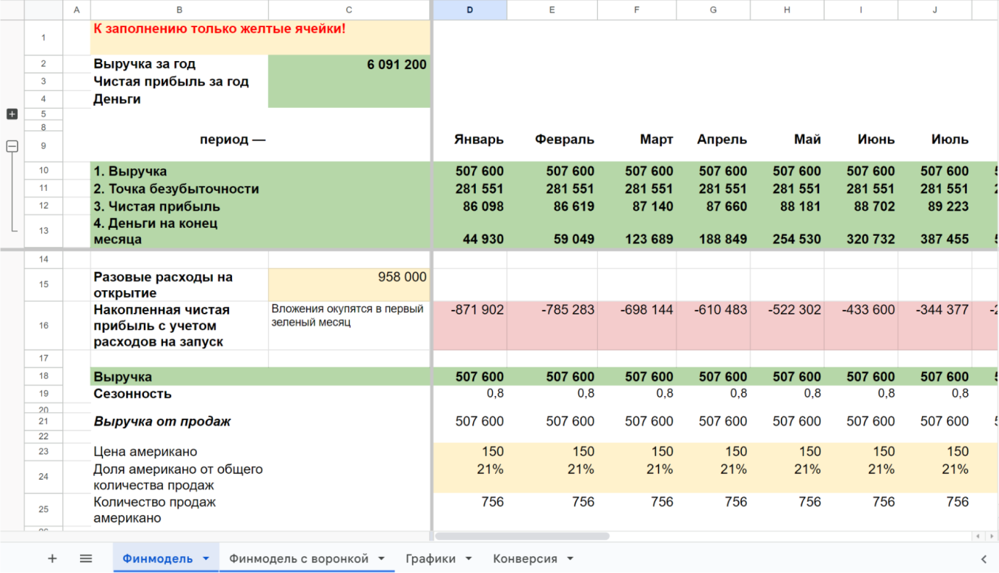Switch to the Графики sheet tab
The image size is (999, 573).
430,559
